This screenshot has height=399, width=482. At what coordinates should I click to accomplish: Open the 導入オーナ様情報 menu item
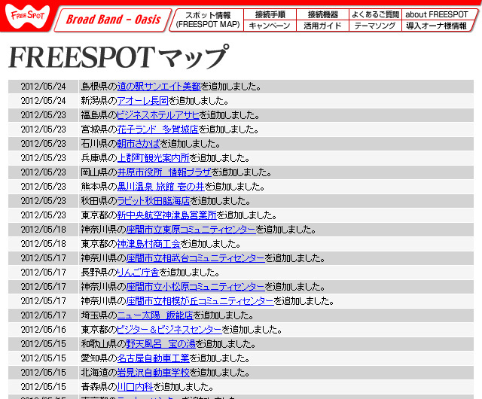(x=437, y=26)
